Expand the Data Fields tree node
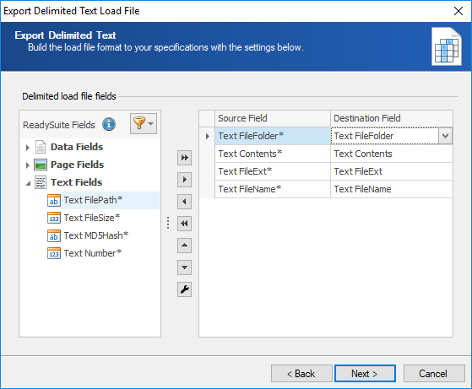 (28, 148)
